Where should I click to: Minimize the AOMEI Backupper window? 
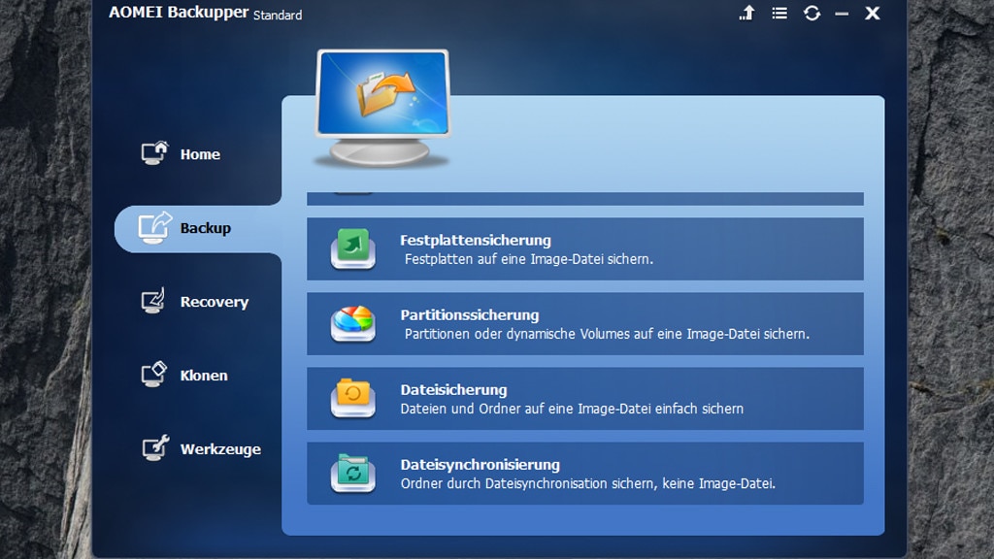point(842,14)
